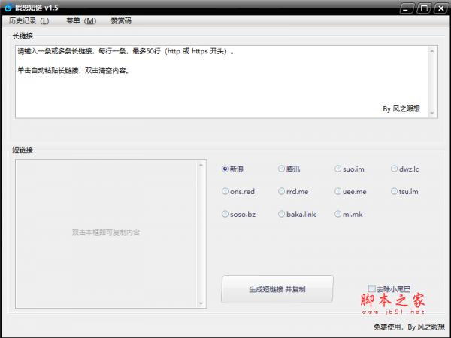Maximize the 暇想短链 window

(424, 8)
